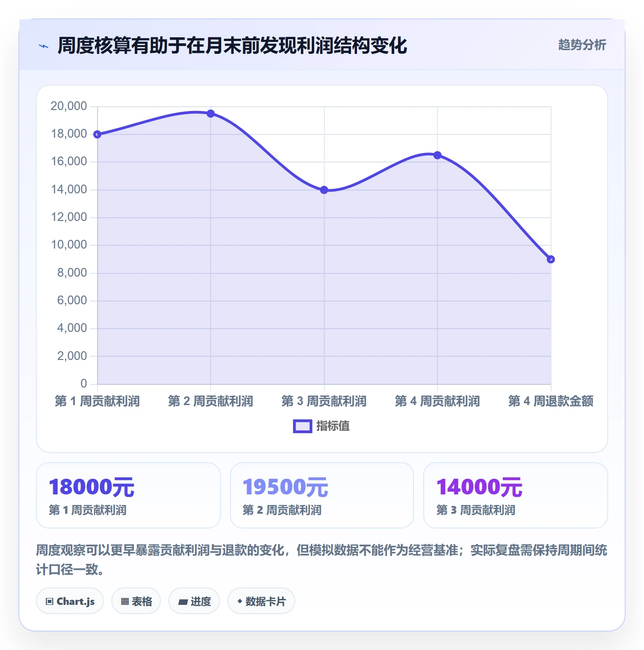Click the 数据卡片 tag
This screenshot has width=644, height=650.
[x=261, y=601]
